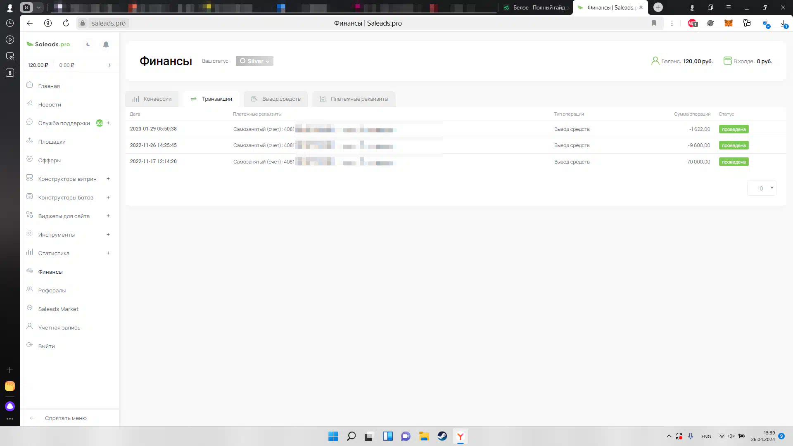Open Инструменты in sidebar
Screen dimensions: 793x446
coord(57,235)
